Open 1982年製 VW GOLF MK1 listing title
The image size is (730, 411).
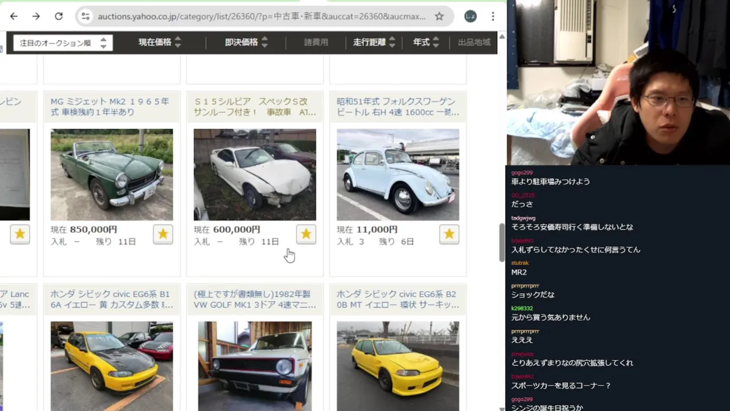point(255,300)
